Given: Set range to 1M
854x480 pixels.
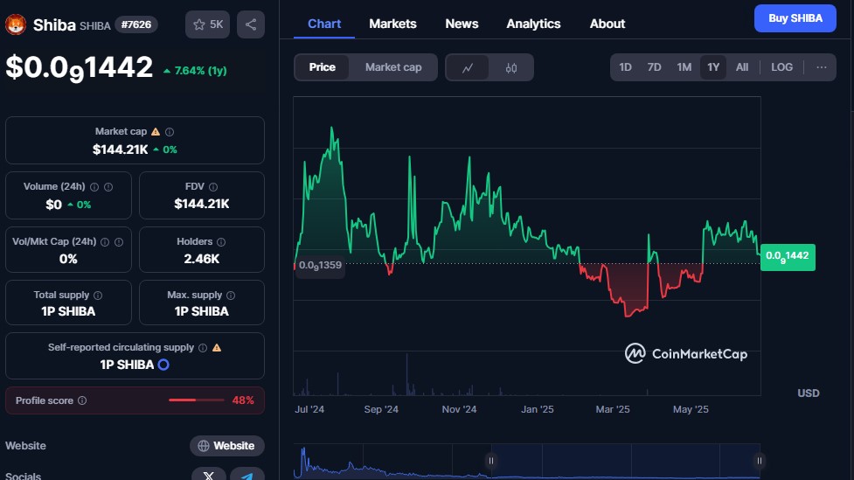Looking at the screenshot, I should 684,67.
